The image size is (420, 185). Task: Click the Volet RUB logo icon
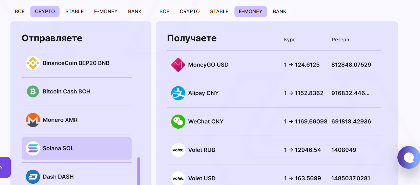click(x=178, y=150)
